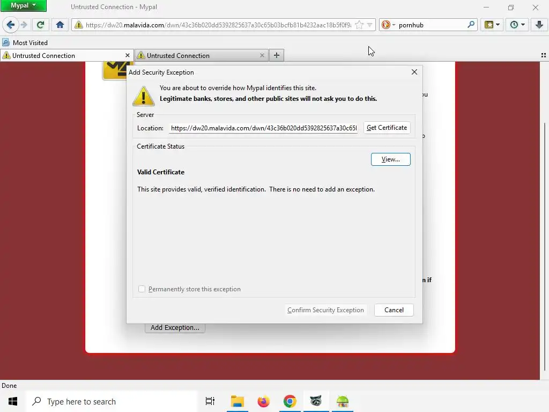This screenshot has height=412, width=549.
Task: Click Confirm Security Exception button
Action: pos(325,310)
